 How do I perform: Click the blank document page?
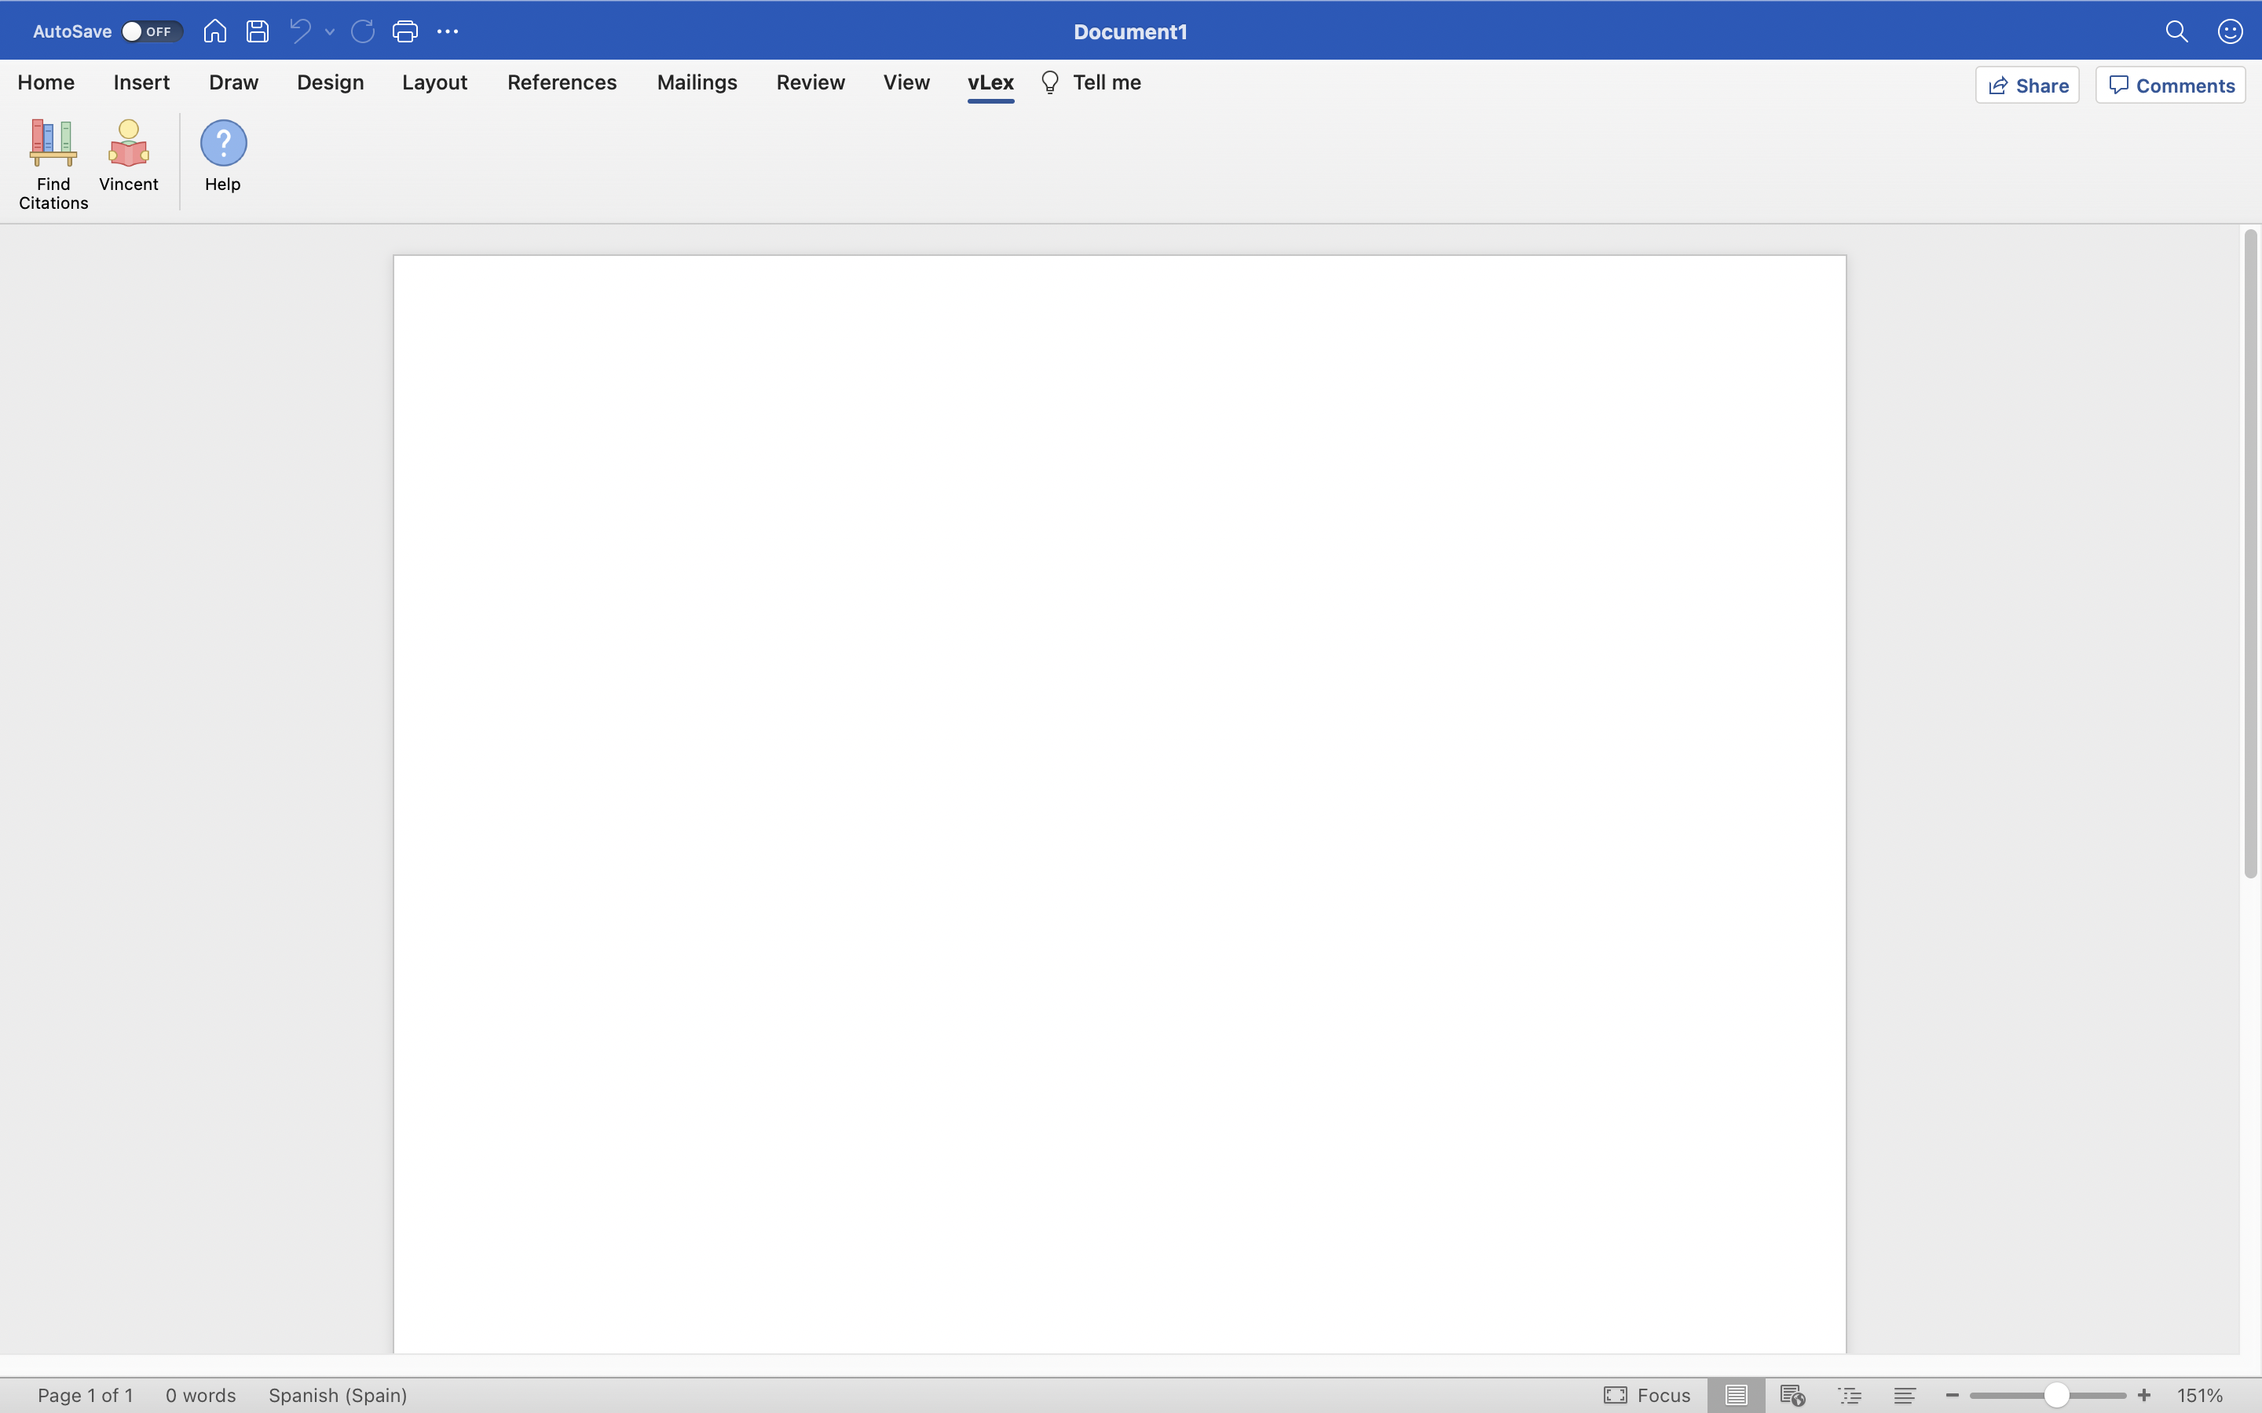coord(1119,804)
